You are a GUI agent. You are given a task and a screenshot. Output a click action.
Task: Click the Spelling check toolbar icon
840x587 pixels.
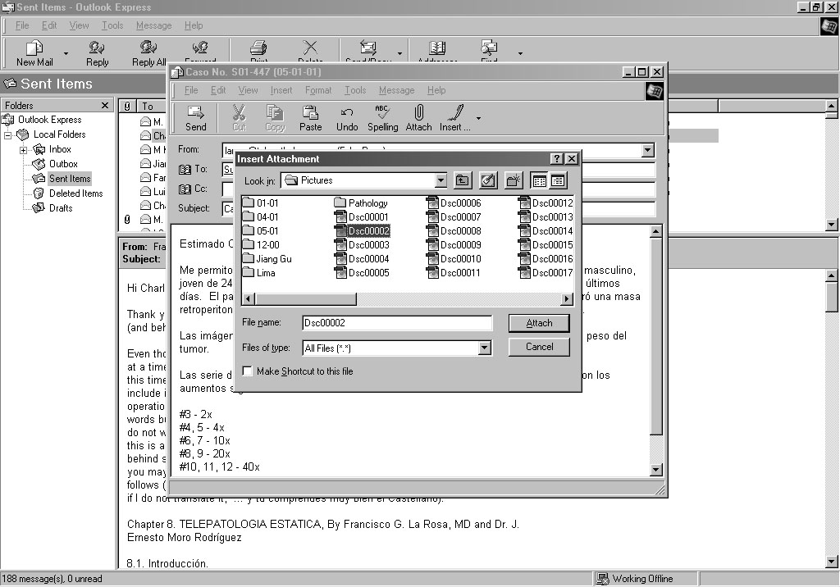click(x=382, y=117)
